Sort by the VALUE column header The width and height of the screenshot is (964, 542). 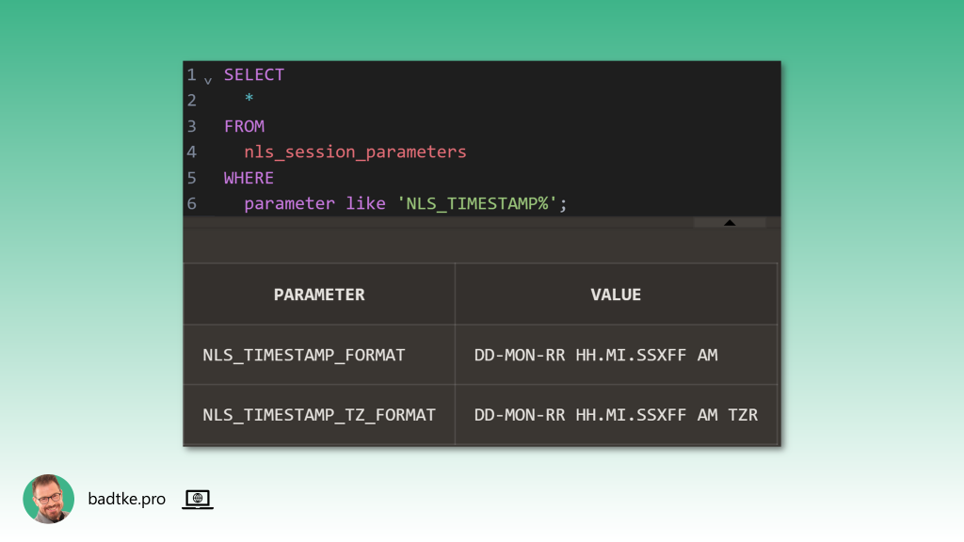point(616,295)
